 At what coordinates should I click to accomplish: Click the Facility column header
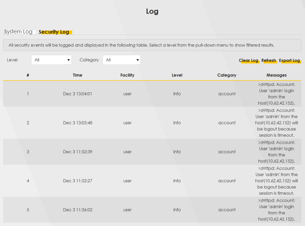[127, 75]
